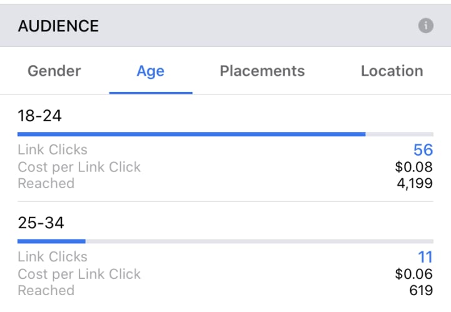Switch to the Gender tab
The image size is (451, 312).
click(54, 71)
